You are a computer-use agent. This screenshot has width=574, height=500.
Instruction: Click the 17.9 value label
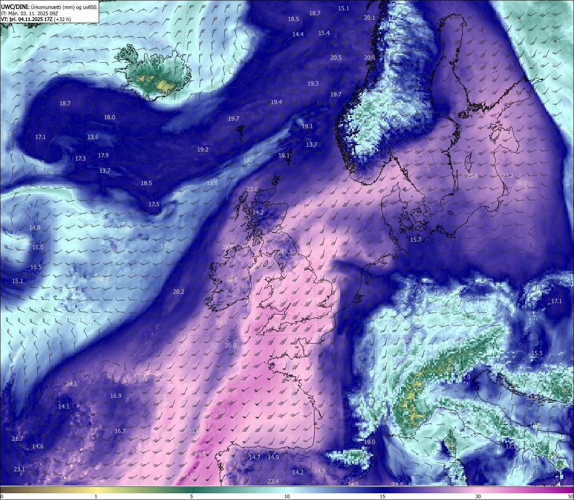103,156
